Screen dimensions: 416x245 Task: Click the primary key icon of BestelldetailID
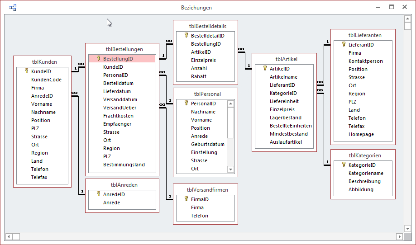[x=186, y=35]
